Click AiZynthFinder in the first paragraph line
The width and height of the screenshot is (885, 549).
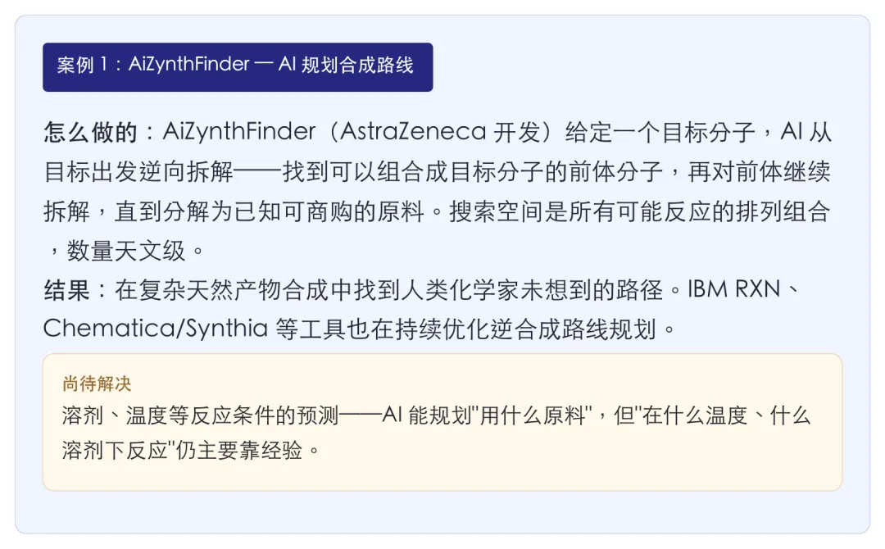[238, 132]
